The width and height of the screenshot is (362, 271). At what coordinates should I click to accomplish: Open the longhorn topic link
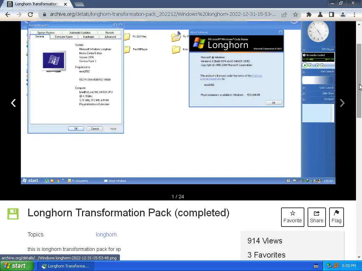[106, 234]
